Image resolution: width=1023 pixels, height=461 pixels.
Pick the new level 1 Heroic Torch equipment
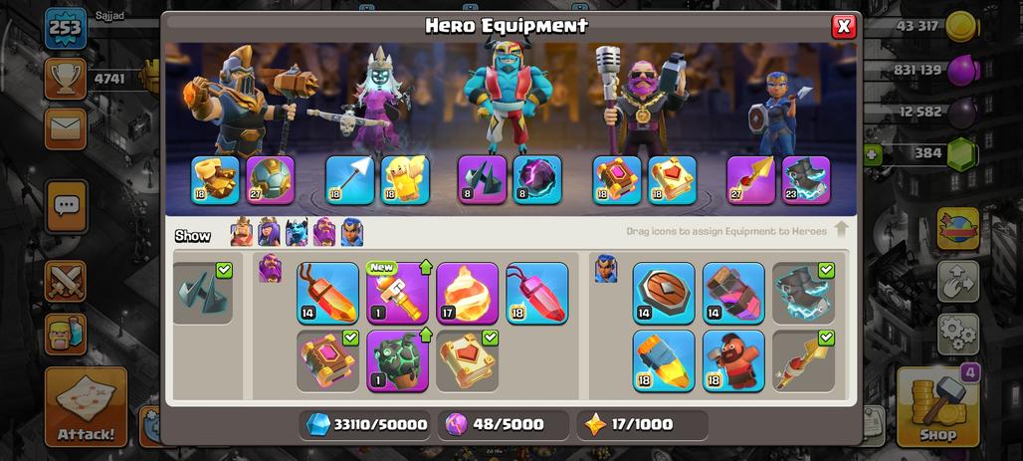click(397, 293)
